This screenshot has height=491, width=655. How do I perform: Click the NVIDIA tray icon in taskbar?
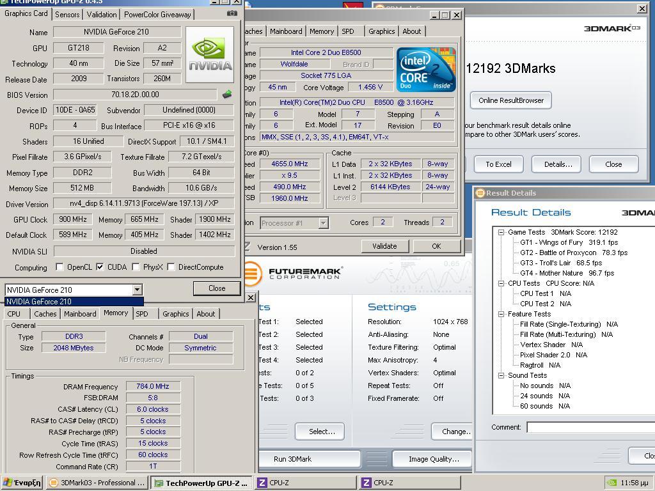click(612, 483)
